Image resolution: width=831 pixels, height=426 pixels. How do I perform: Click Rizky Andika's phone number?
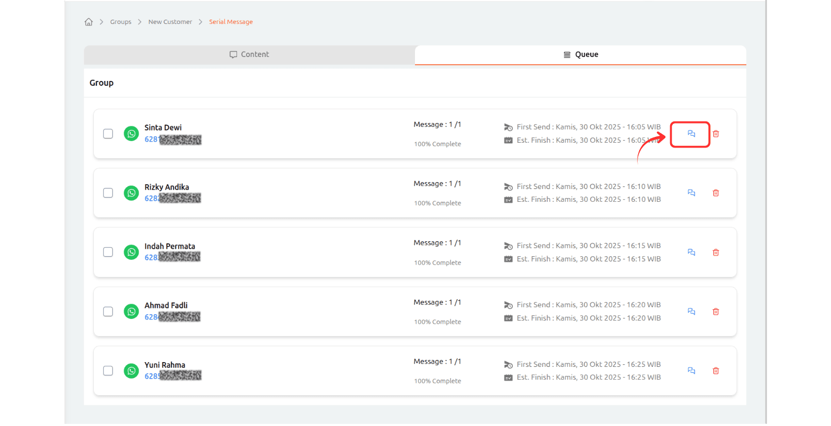[x=173, y=199]
